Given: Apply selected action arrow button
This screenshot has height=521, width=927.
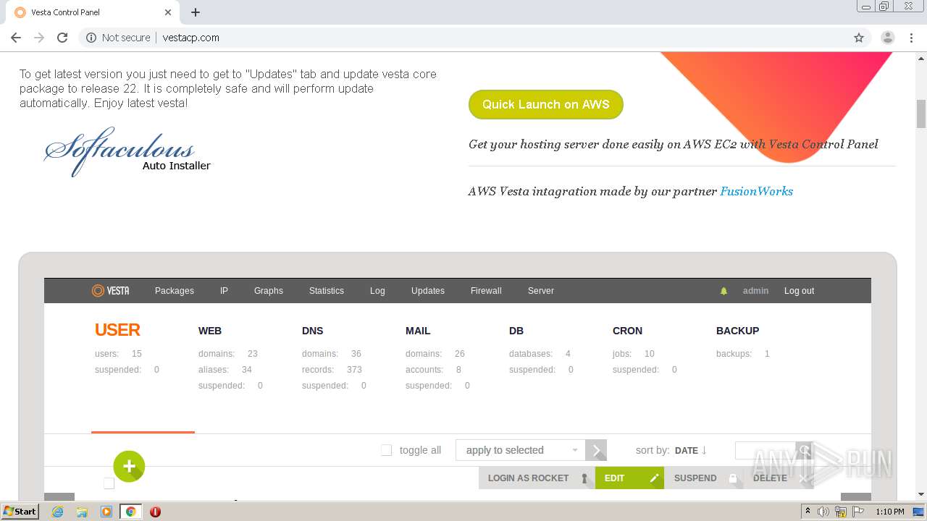Looking at the screenshot, I should coord(596,450).
